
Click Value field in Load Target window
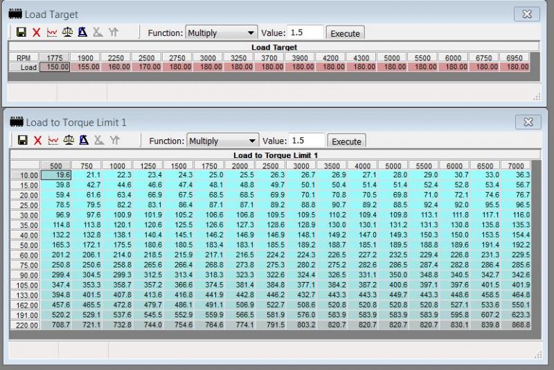(x=301, y=33)
